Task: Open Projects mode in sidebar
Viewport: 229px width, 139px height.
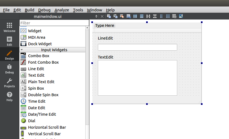Action: [10, 83]
